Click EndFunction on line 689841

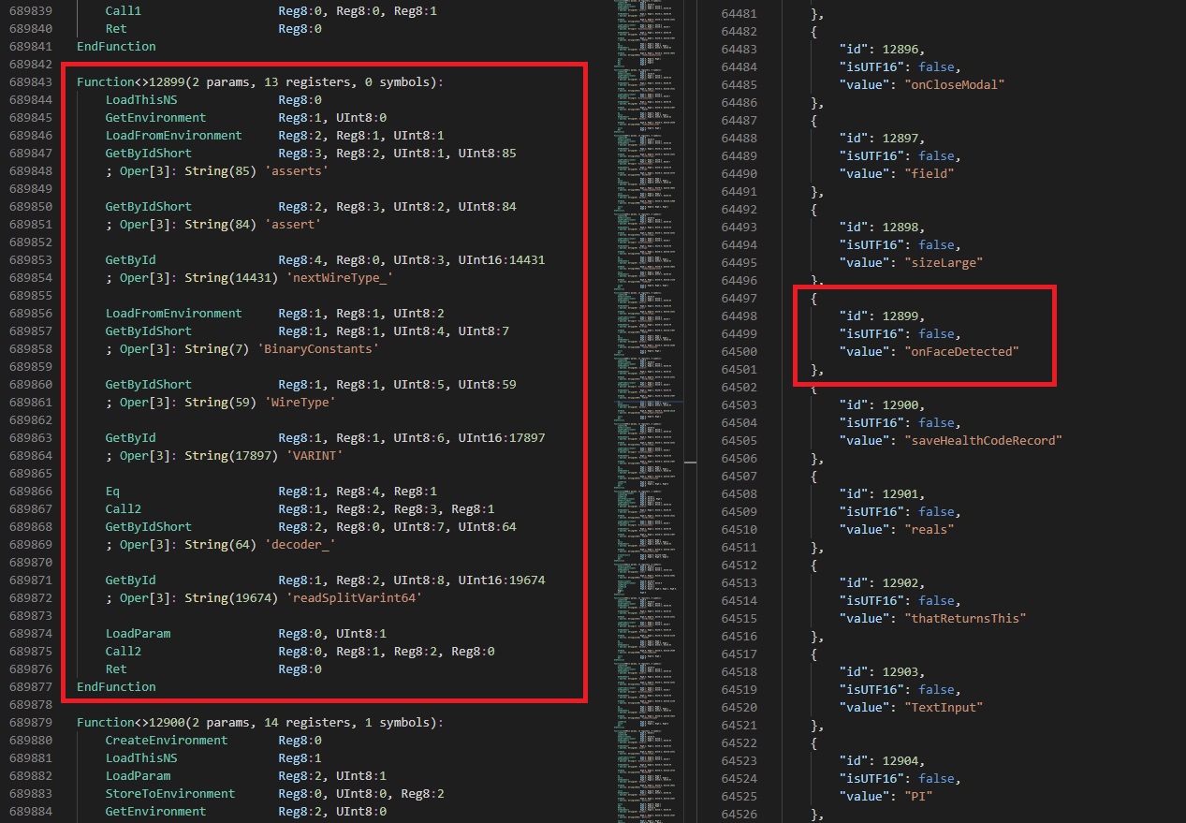click(x=116, y=47)
